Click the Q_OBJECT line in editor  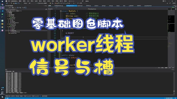[70, 33]
